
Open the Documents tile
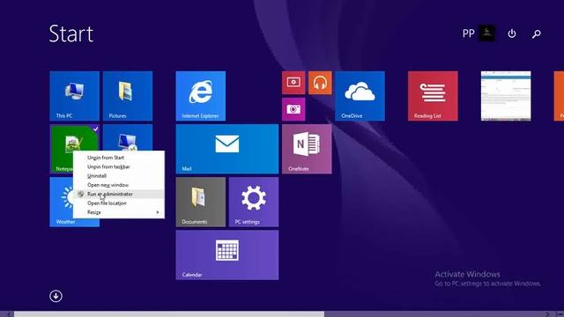(201, 202)
